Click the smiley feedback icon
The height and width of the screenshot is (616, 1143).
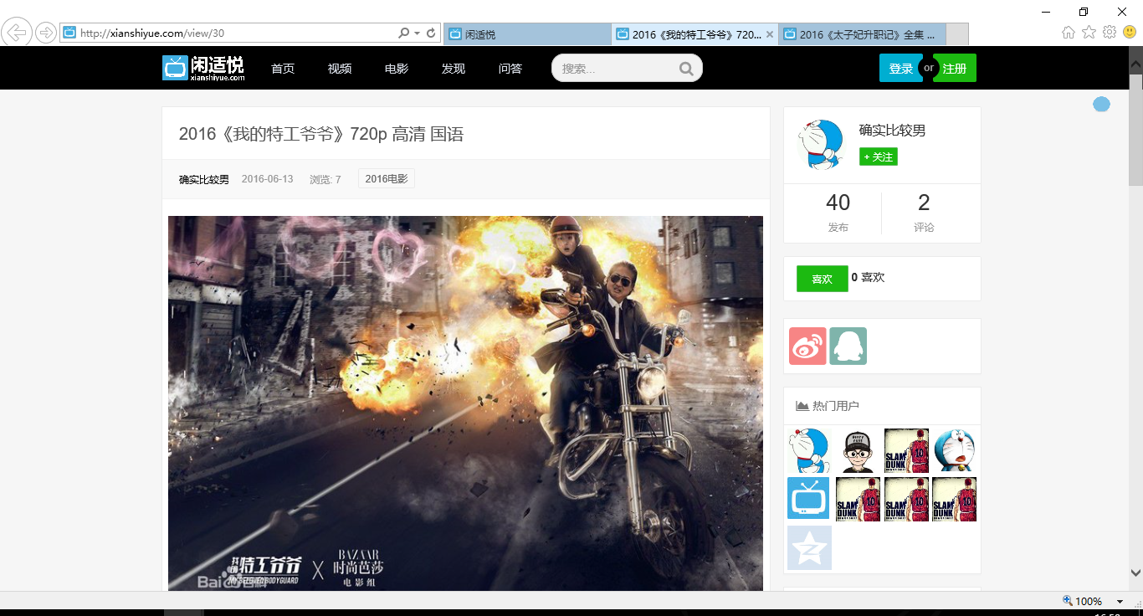(1130, 33)
